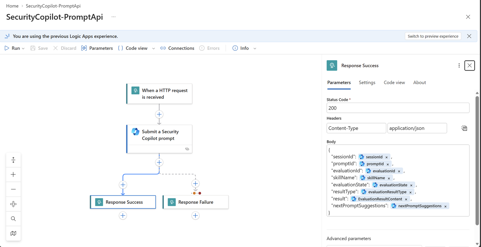481x247 pixels.
Task: Open Code view from the toolbar
Action: point(133,48)
